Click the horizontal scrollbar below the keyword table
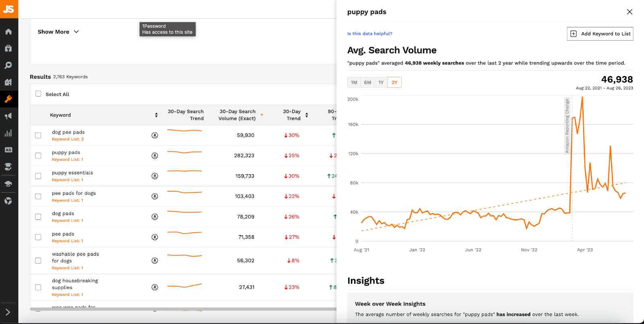This screenshot has height=324, width=644. coord(183,309)
